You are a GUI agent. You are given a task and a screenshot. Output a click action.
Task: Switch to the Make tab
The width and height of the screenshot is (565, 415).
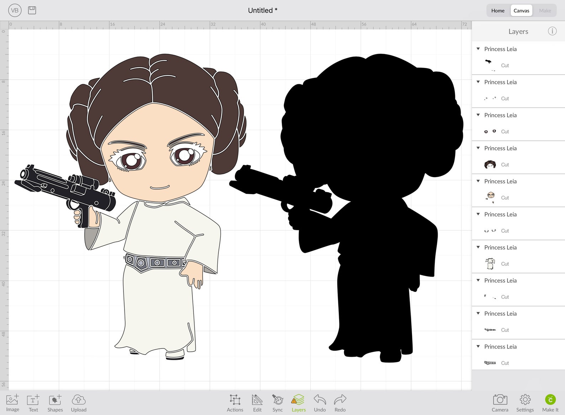[x=545, y=11]
